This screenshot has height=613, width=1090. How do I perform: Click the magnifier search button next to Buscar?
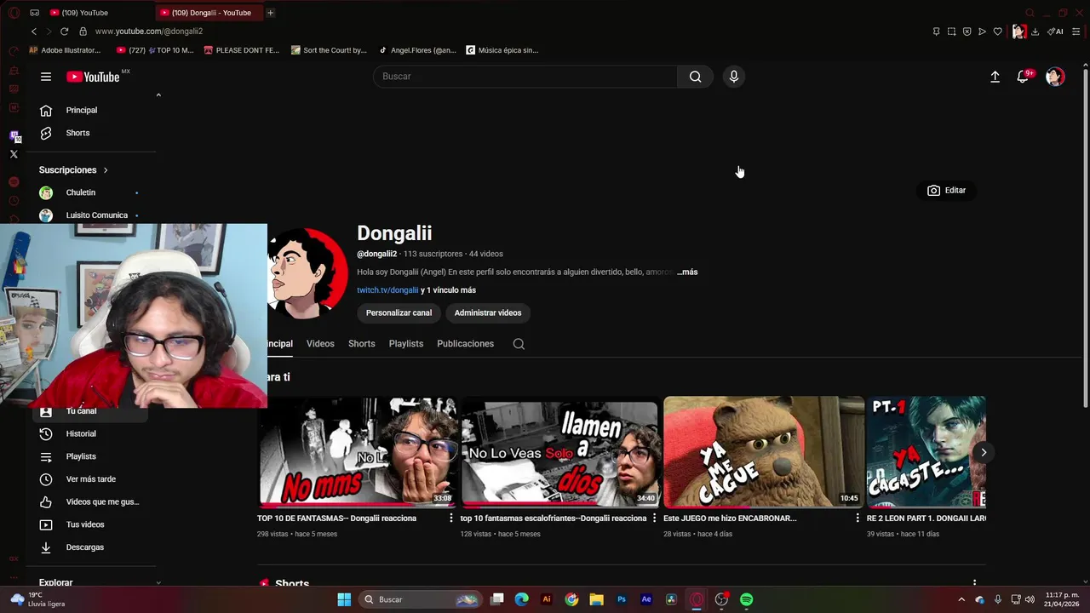point(696,77)
